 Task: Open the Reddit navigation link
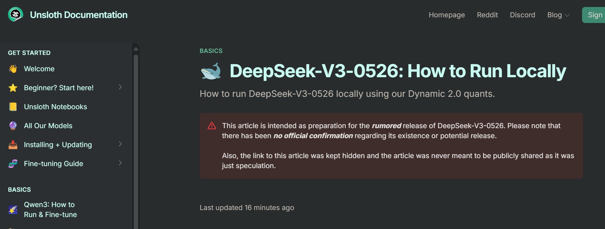(487, 15)
